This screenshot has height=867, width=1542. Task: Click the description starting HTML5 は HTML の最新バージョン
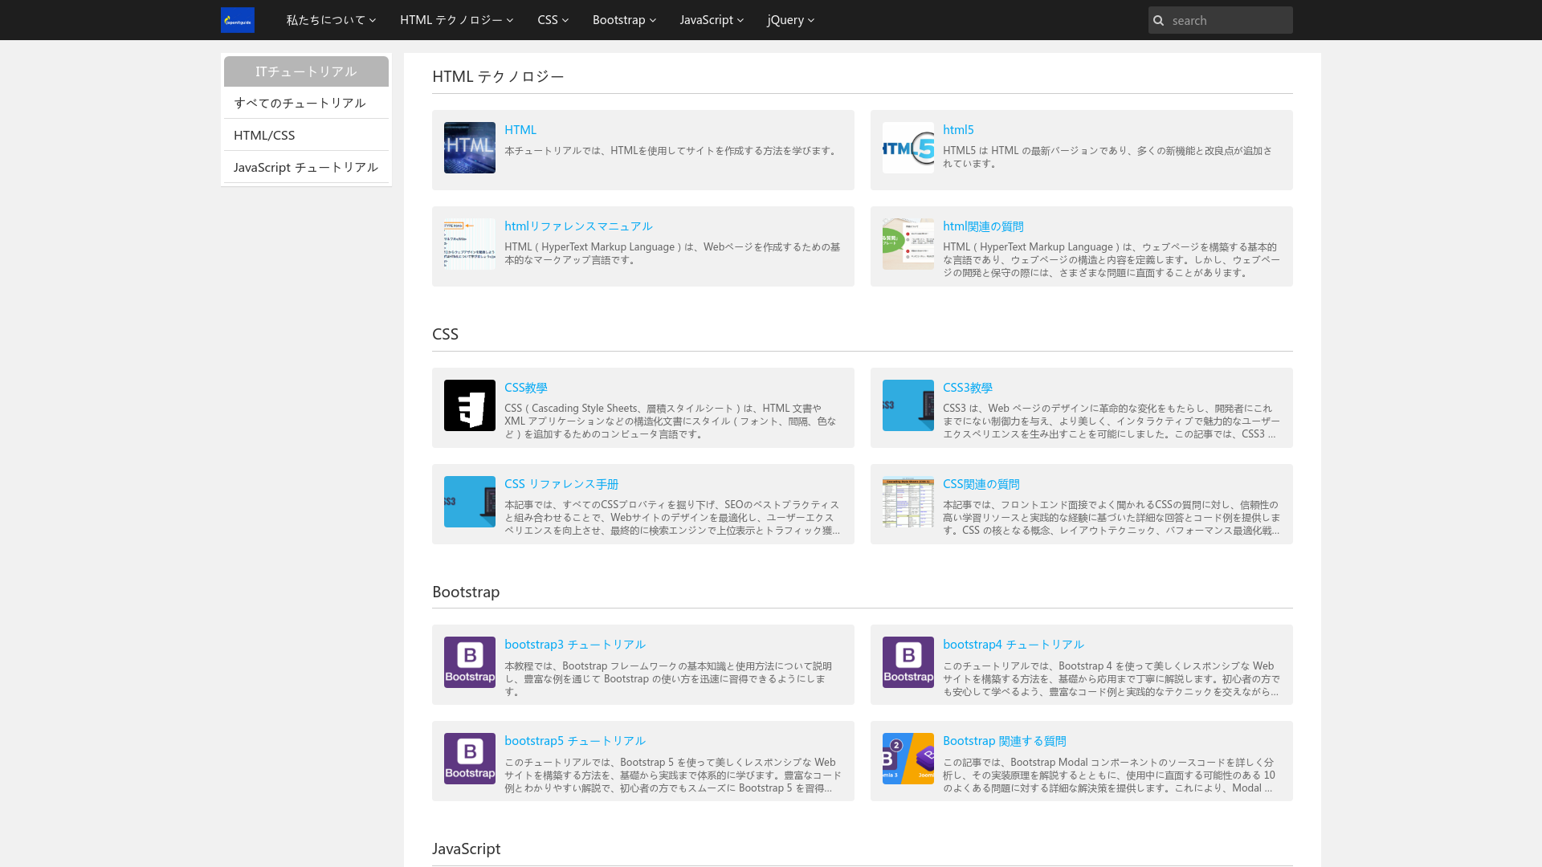click(1108, 157)
